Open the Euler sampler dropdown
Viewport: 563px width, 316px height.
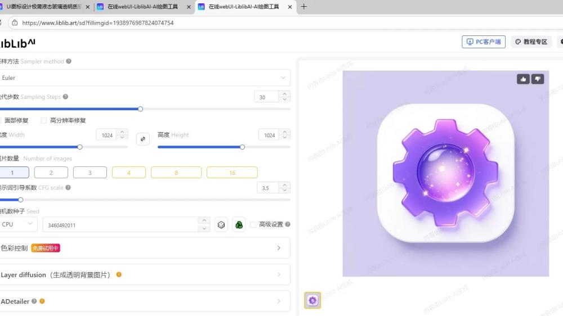[144, 78]
